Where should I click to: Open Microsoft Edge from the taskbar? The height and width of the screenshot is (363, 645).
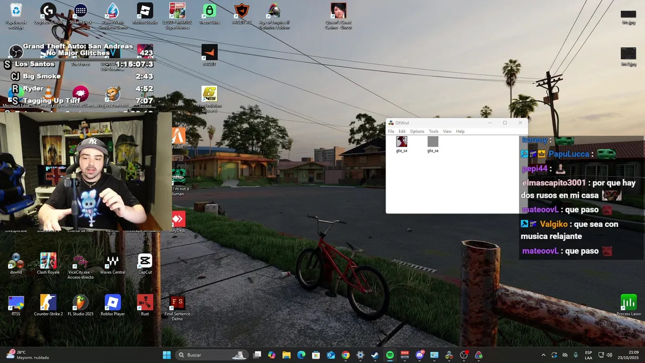[301, 355]
